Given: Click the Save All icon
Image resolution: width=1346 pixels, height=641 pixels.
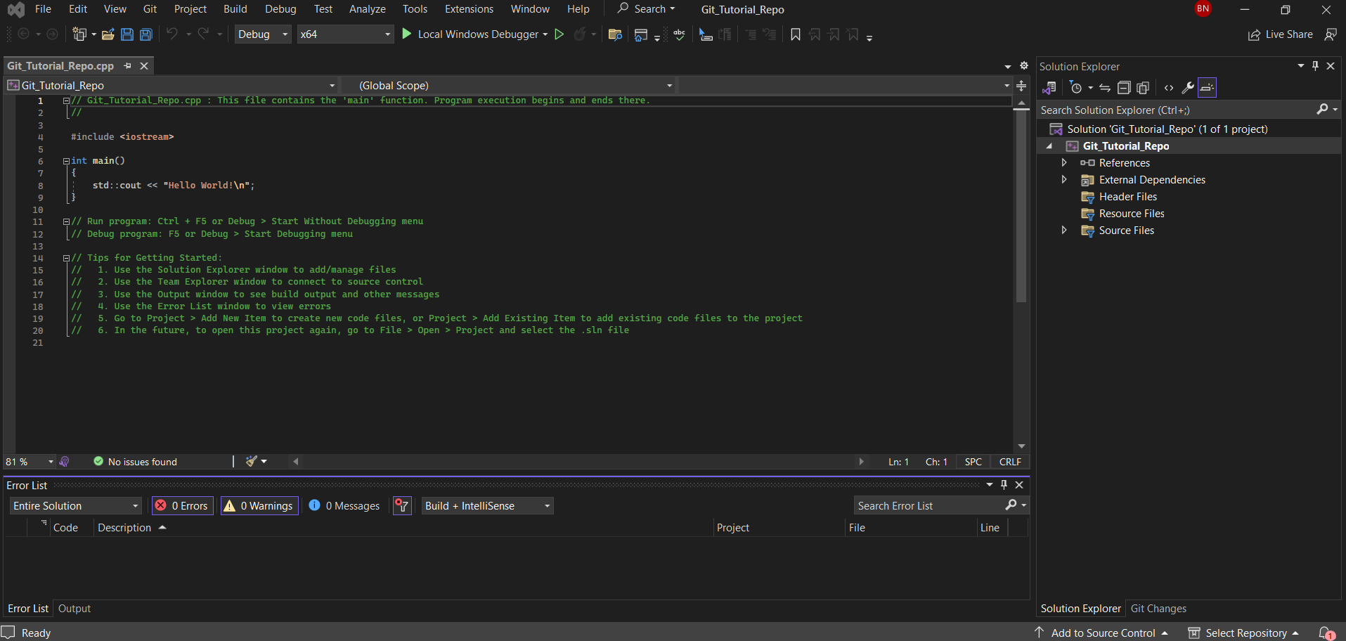Looking at the screenshot, I should pyautogui.click(x=146, y=34).
